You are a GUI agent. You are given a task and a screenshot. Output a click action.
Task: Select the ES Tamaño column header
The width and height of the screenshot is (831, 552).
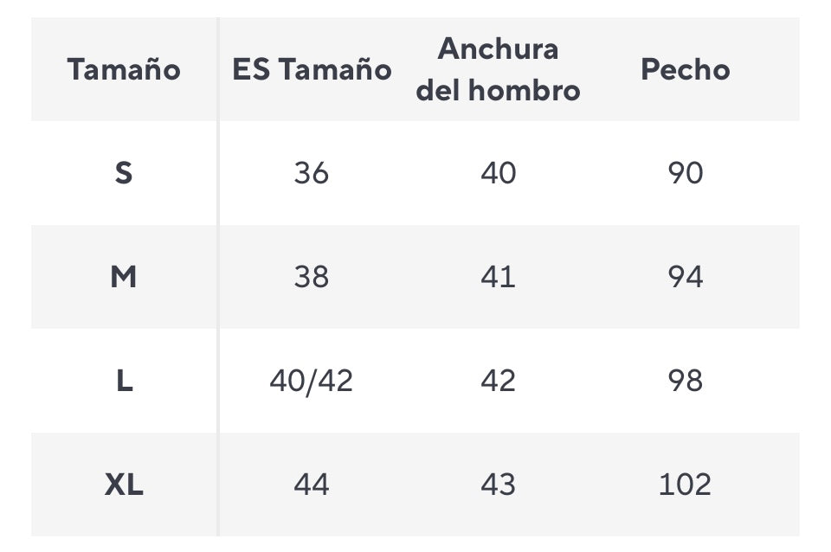(312, 69)
